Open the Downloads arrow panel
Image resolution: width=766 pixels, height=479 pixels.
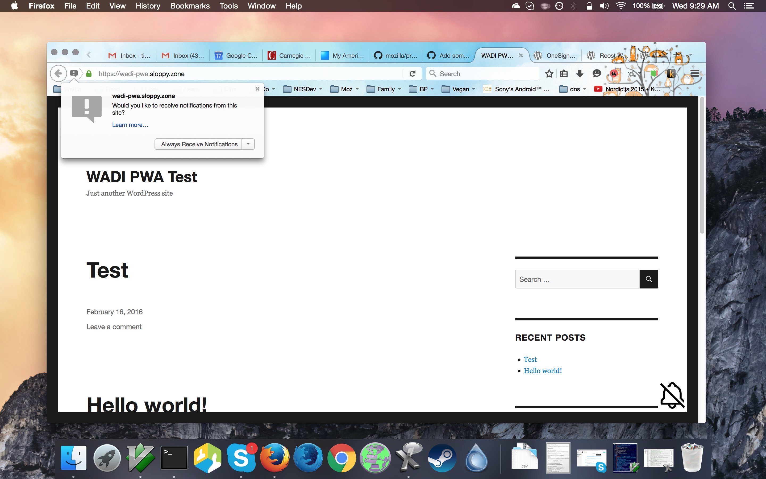tap(580, 73)
